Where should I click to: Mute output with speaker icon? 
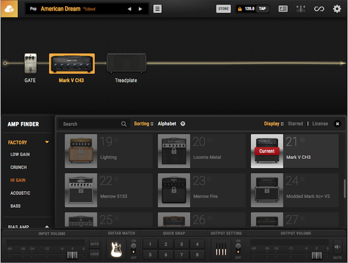click(337, 247)
